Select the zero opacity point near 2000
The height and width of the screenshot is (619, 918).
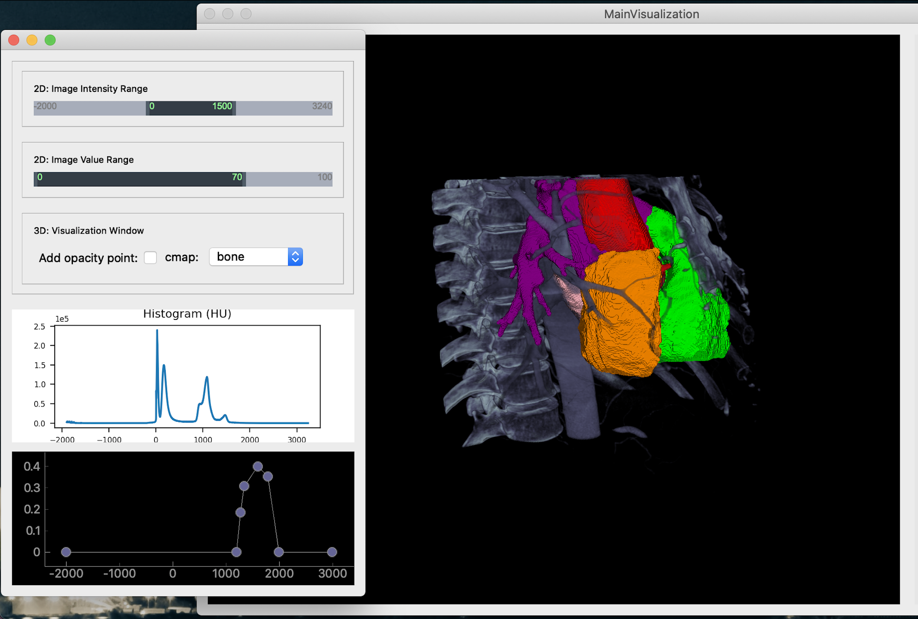pos(278,552)
